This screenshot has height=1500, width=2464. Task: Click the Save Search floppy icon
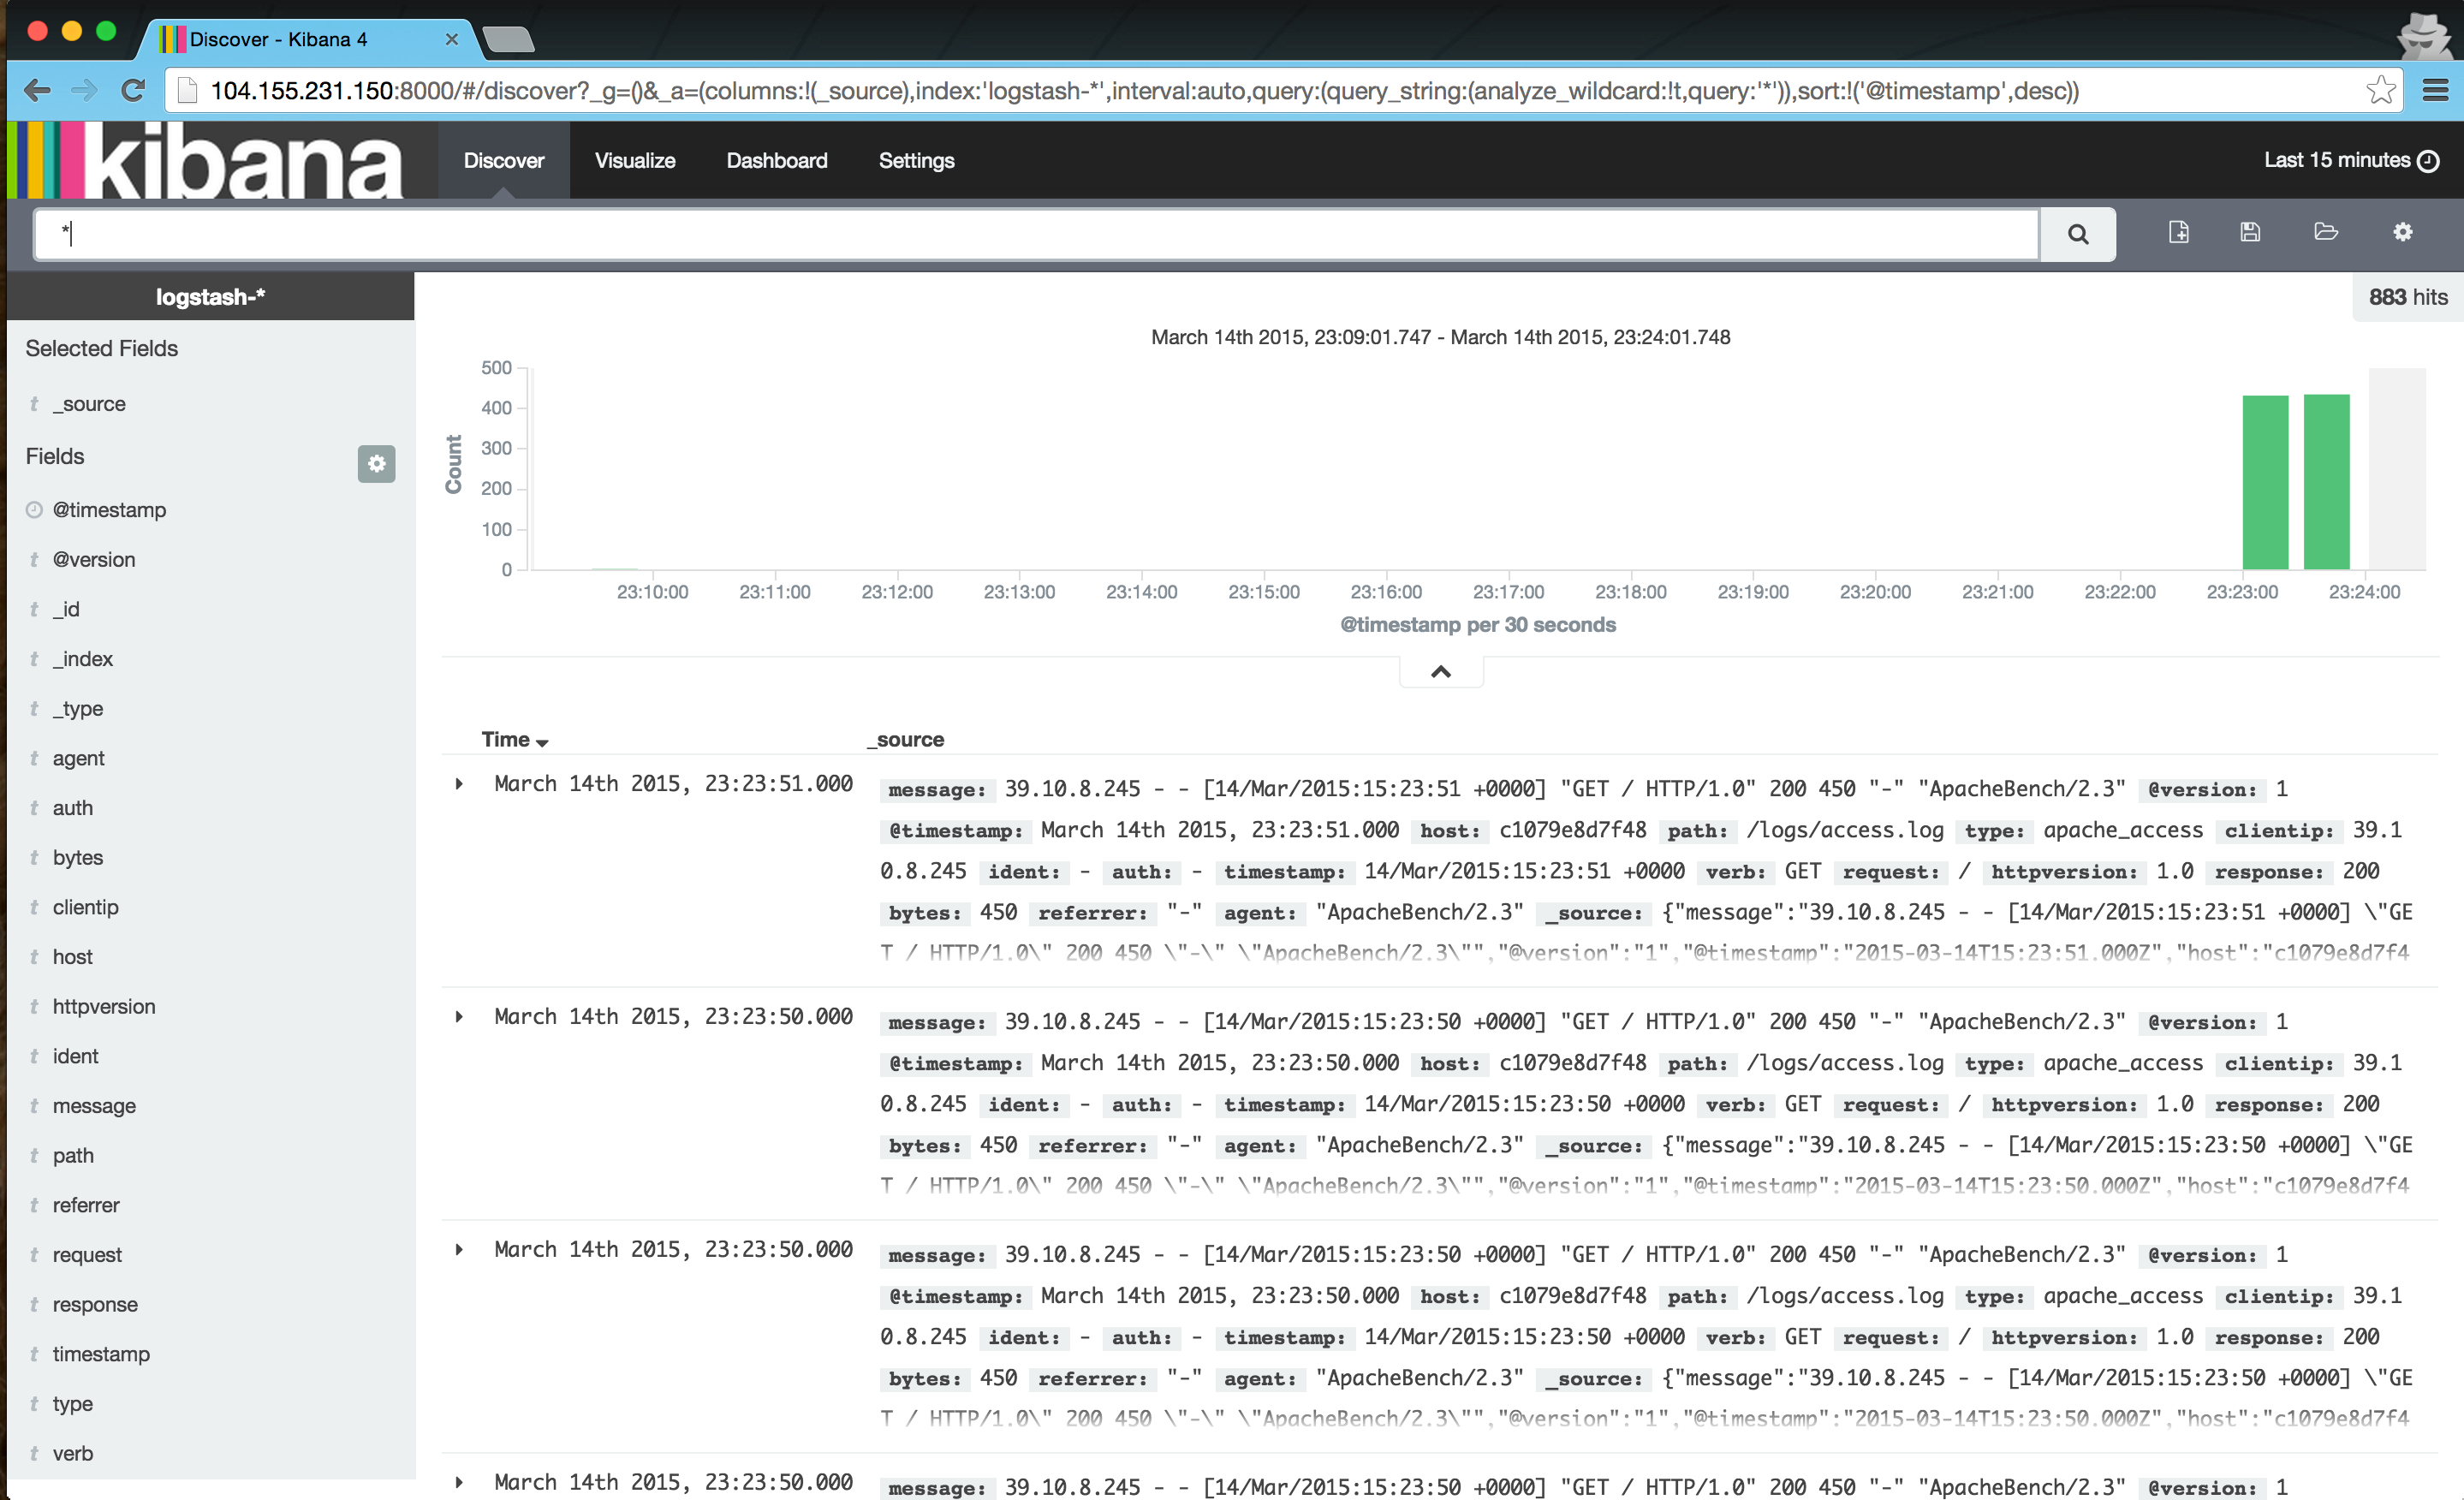(2250, 232)
